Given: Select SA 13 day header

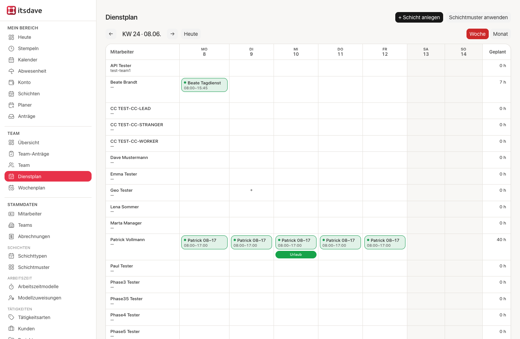Looking at the screenshot, I should [x=426, y=52].
